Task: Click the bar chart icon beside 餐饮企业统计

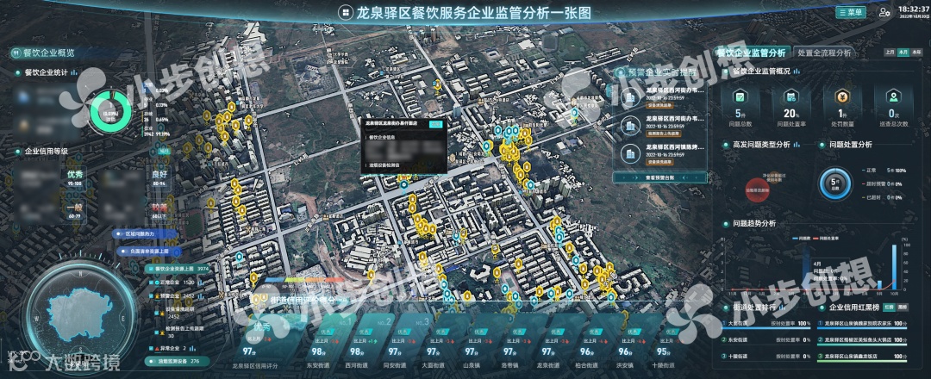Action: 74,72
